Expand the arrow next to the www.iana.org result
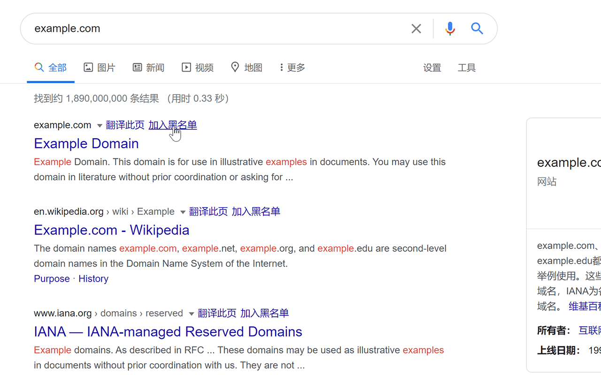Viewport: 601px width, 375px height. 192,314
